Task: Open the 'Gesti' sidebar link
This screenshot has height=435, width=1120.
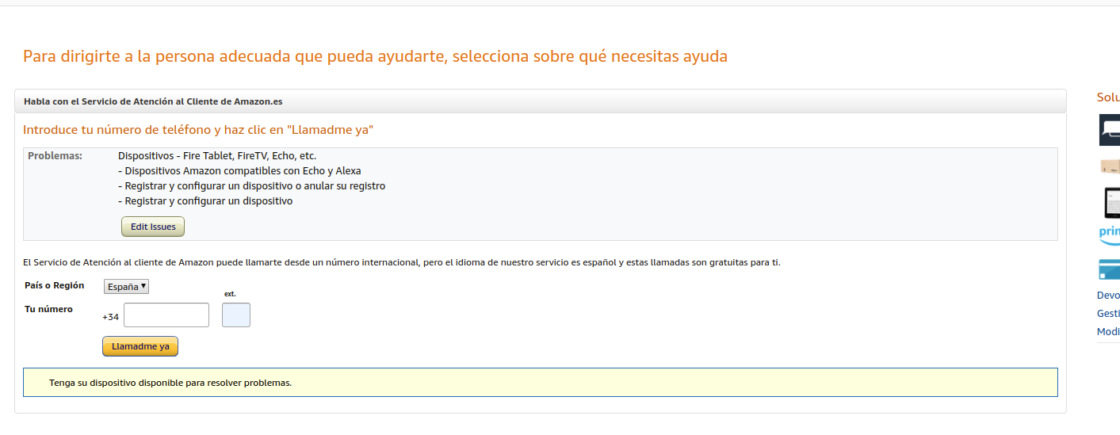Action: tap(1108, 313)
